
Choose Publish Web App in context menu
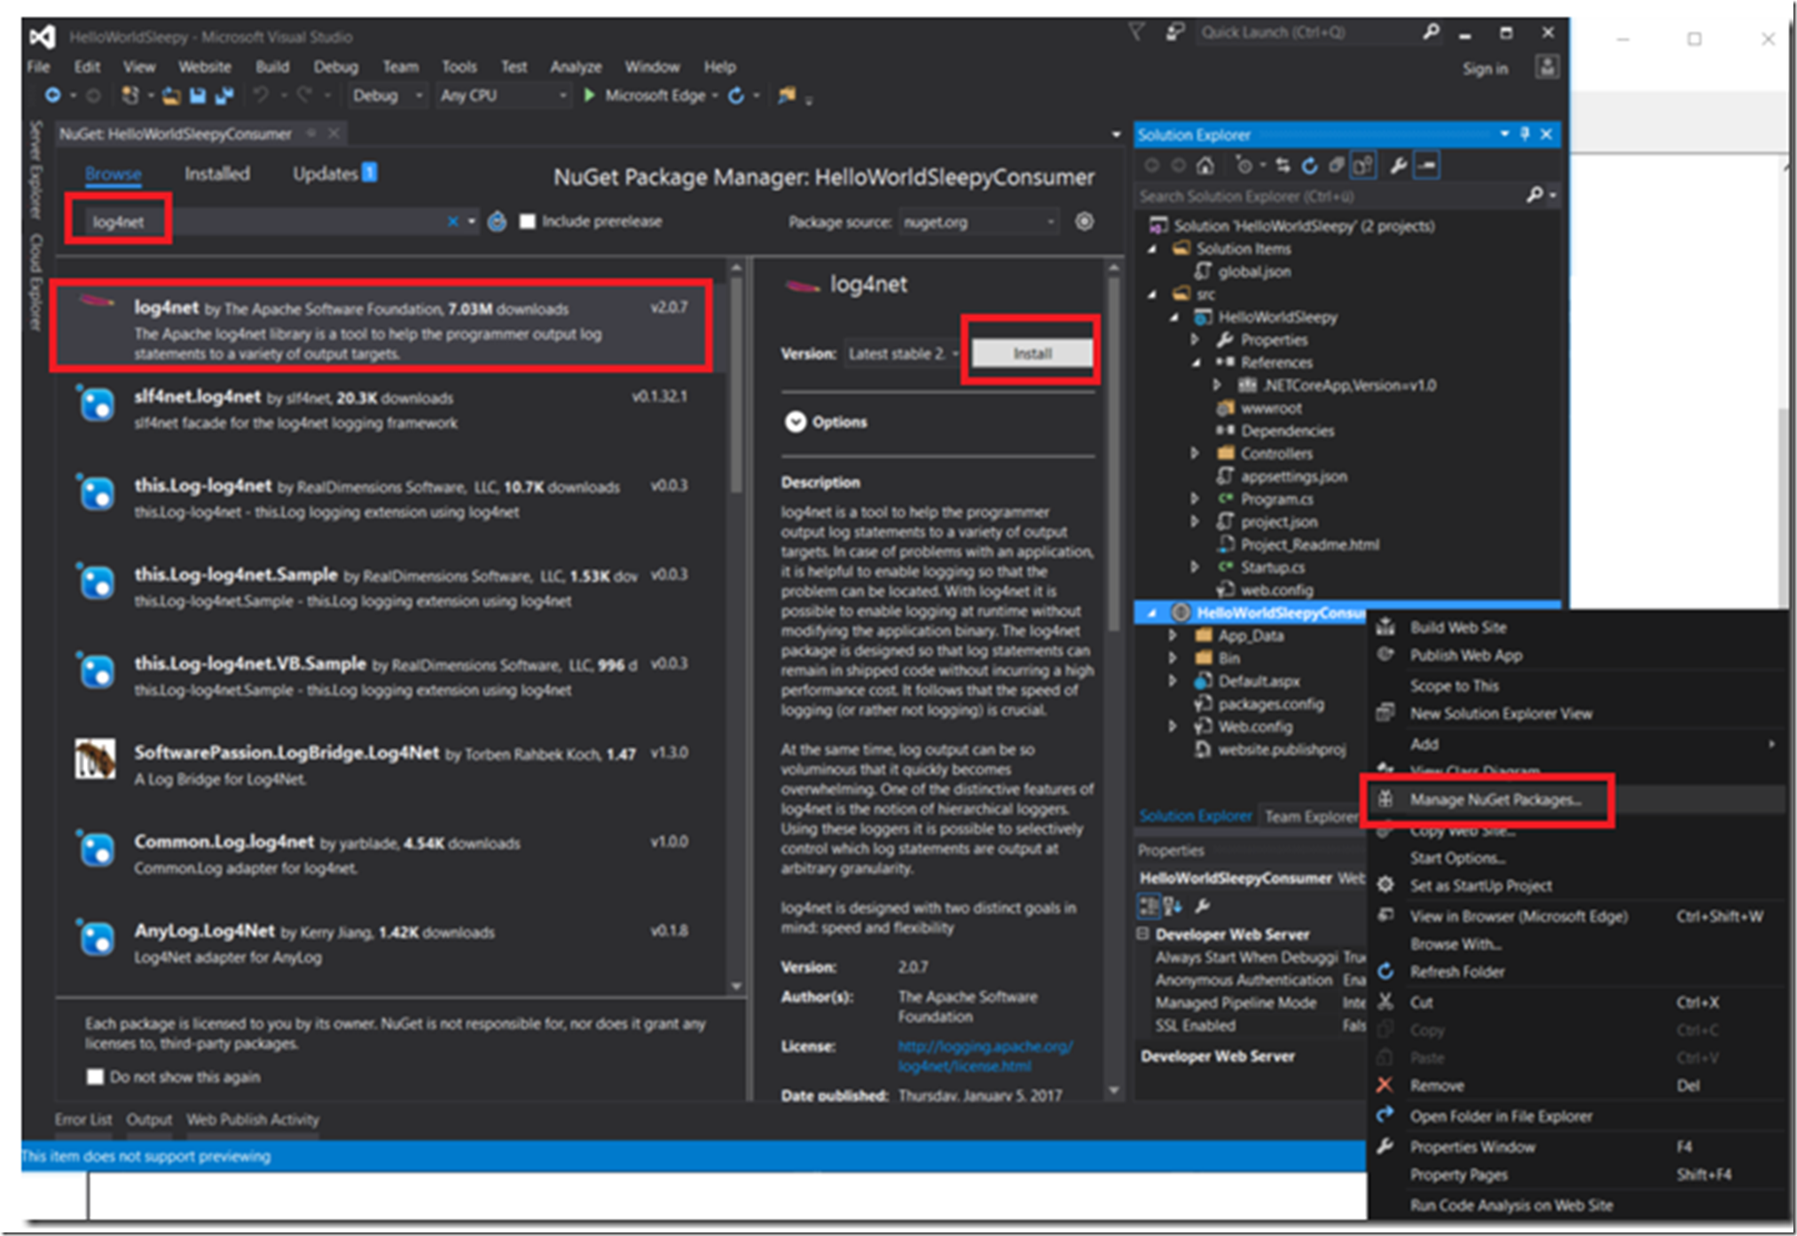(x=1465, y=655)
